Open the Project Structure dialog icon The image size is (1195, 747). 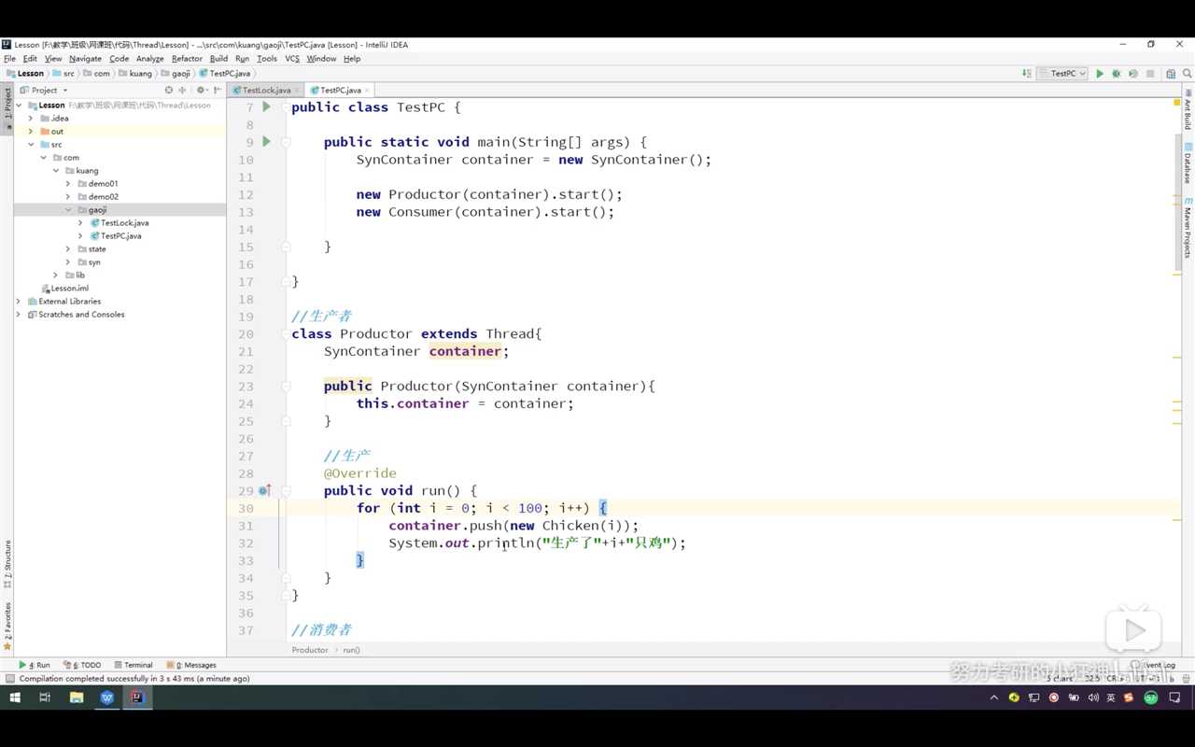pyautogui.click(x=1171, y=73)
